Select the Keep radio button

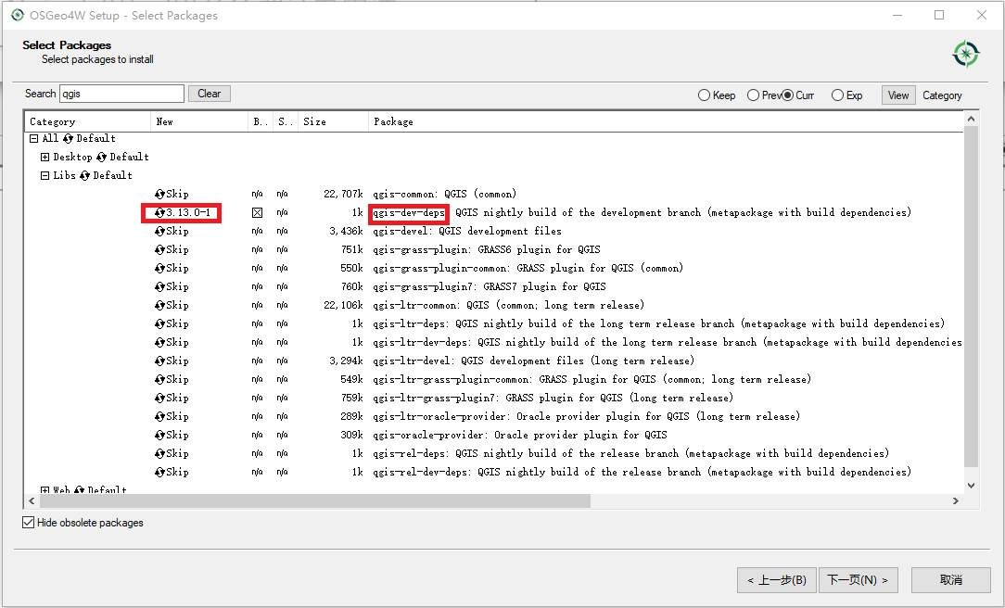click(x=704, y=95)
